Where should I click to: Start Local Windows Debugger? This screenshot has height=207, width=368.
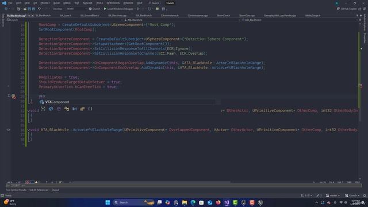[x=118, y=9]
